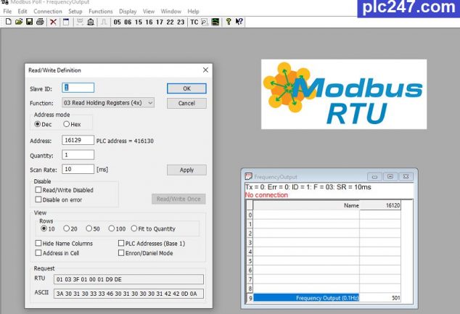Click the 16120 column header

click(380, 205)
